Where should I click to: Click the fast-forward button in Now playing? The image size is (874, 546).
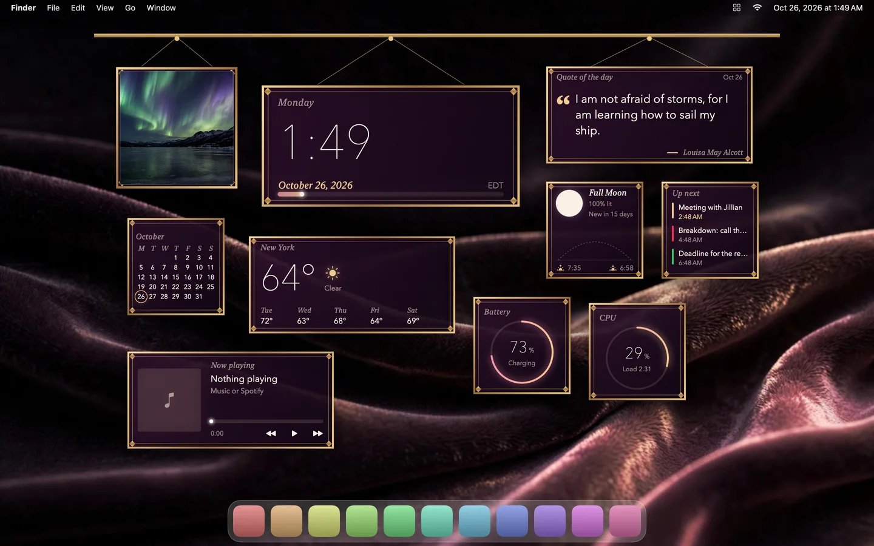317,433
